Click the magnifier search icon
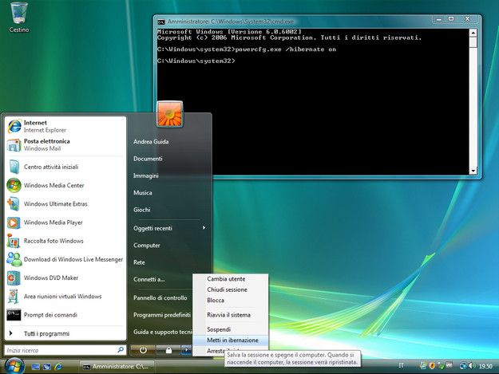499x374 pixels. pyautogui.click(x=121, y=350)
